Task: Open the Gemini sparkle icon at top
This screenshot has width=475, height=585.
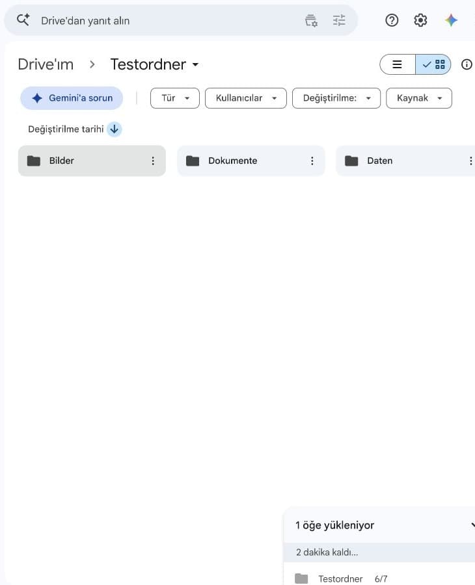Action: (x=451, y=20)
